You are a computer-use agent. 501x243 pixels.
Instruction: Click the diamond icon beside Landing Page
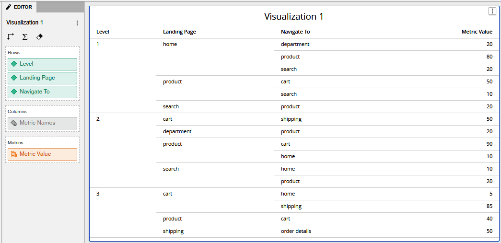(x=14, y=78)
